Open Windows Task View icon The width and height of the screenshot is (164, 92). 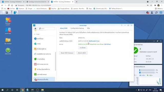(17, 90)
